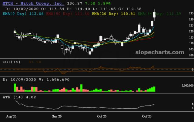Click the 5,000,000 volume scale label
The height and width of the screenshot is (122, 194).
(x=188, y=86)
